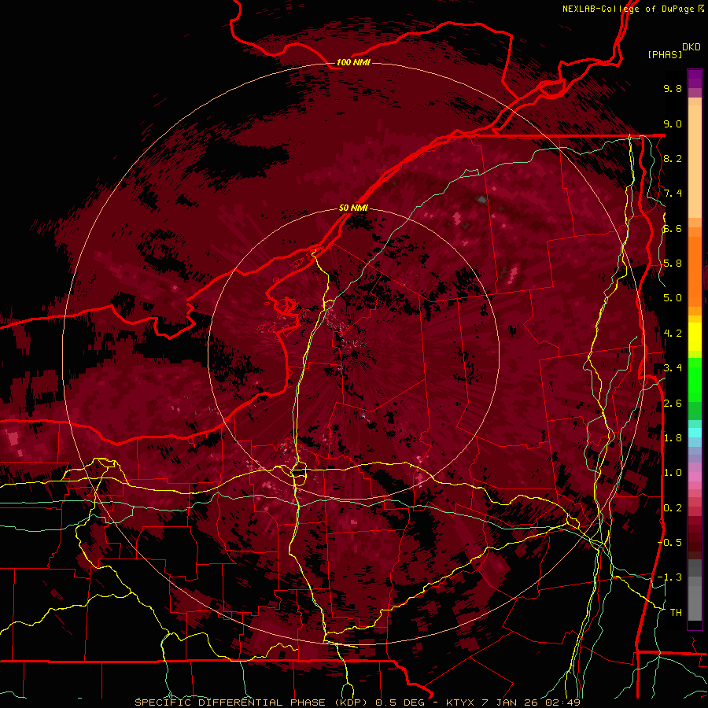Select the 6.6 scale value
This screenshot has width=708, height=708.
pyautogui.click(x=673, y=228)
